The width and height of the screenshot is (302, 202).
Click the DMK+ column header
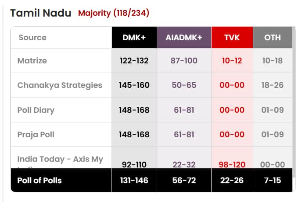(134, 38)
